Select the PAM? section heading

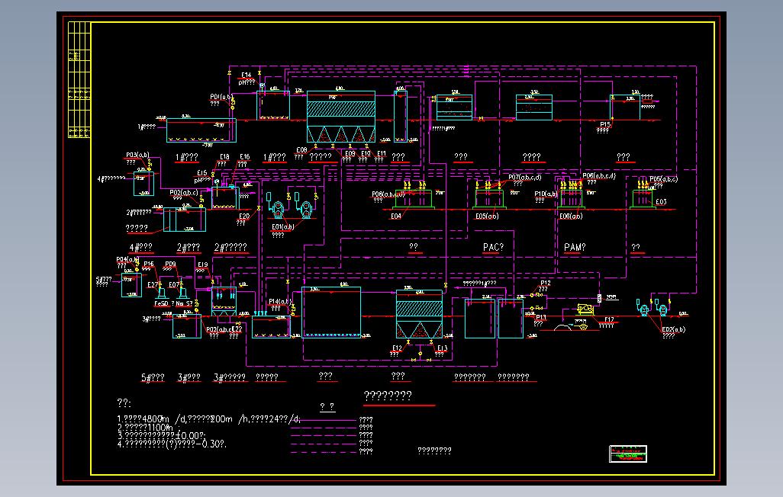click(x=575, y=247)
